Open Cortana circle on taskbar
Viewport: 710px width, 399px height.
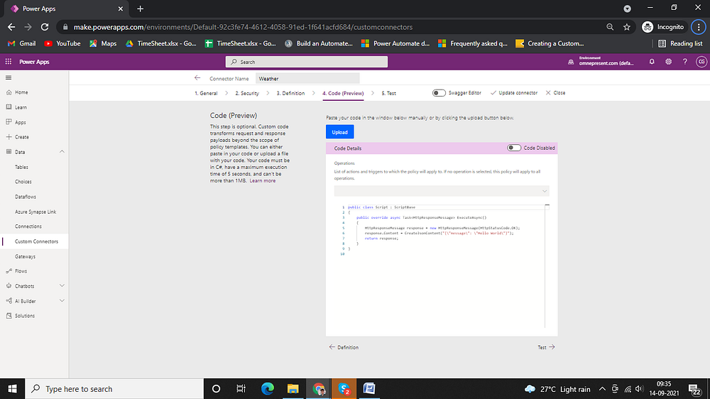[216, 389]
